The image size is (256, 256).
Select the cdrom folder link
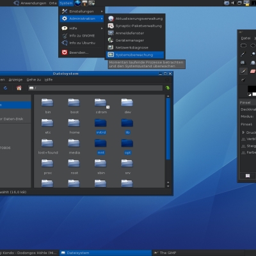tap(101, 106)
